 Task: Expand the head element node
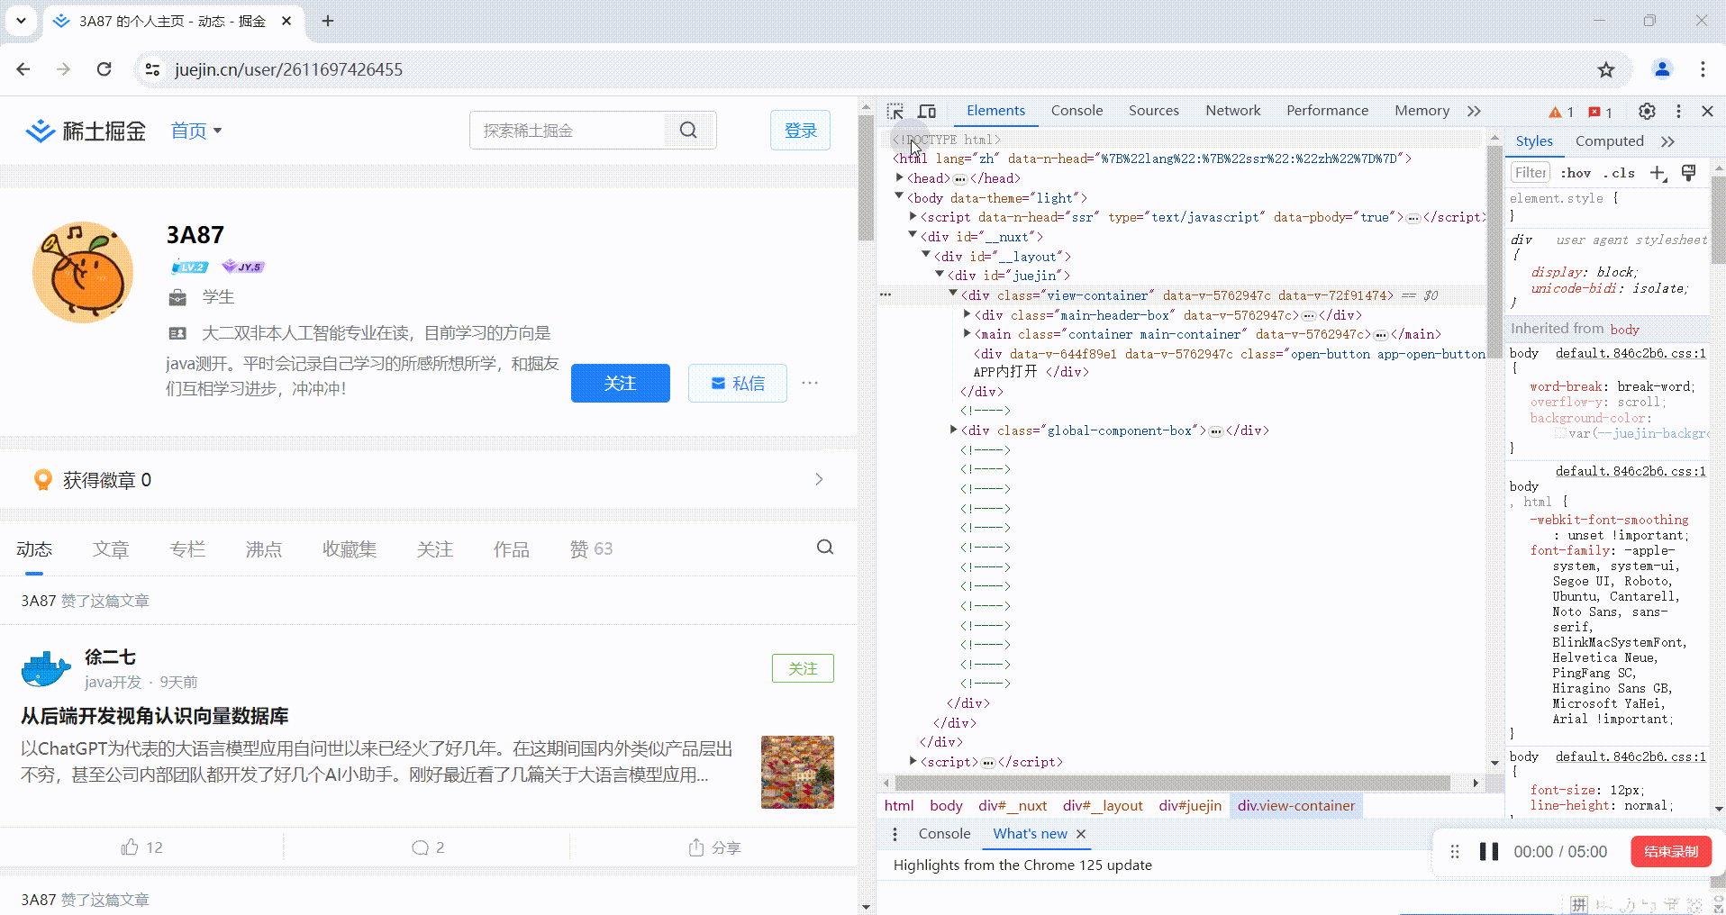tap(899, 178)
